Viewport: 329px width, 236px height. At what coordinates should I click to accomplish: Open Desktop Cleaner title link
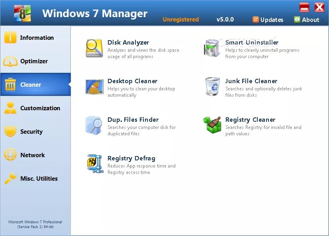point(132,81)
